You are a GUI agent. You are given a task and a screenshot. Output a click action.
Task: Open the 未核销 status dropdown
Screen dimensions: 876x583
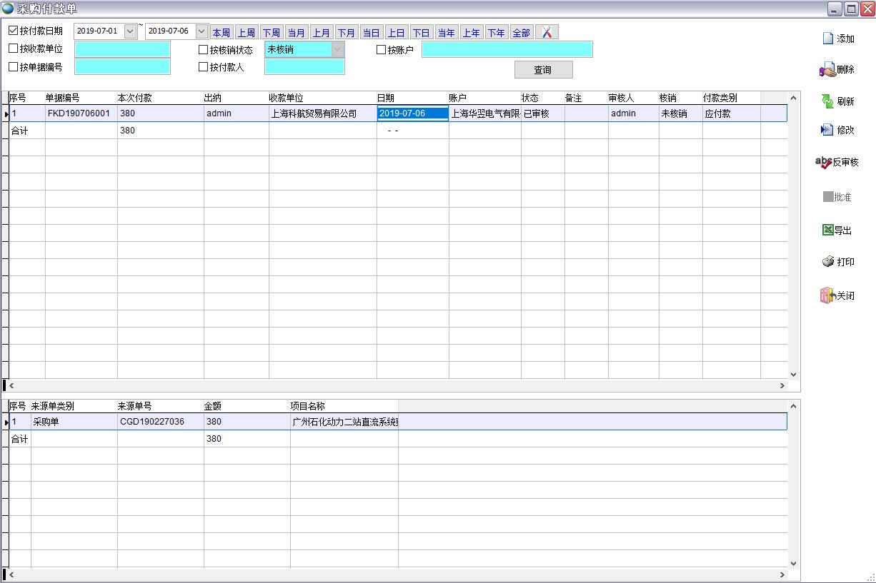337,49
